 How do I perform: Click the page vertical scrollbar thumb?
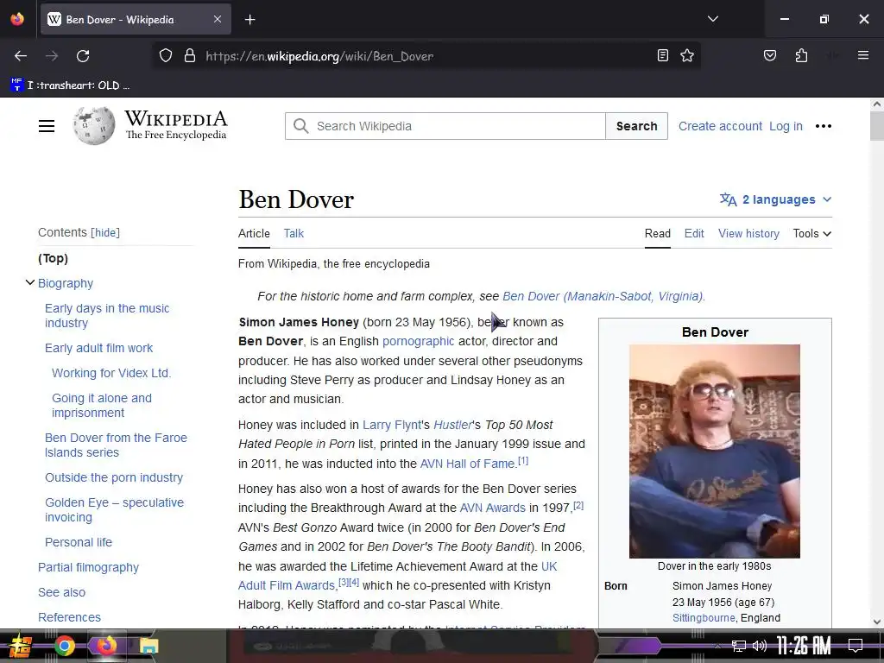(876, 126)
